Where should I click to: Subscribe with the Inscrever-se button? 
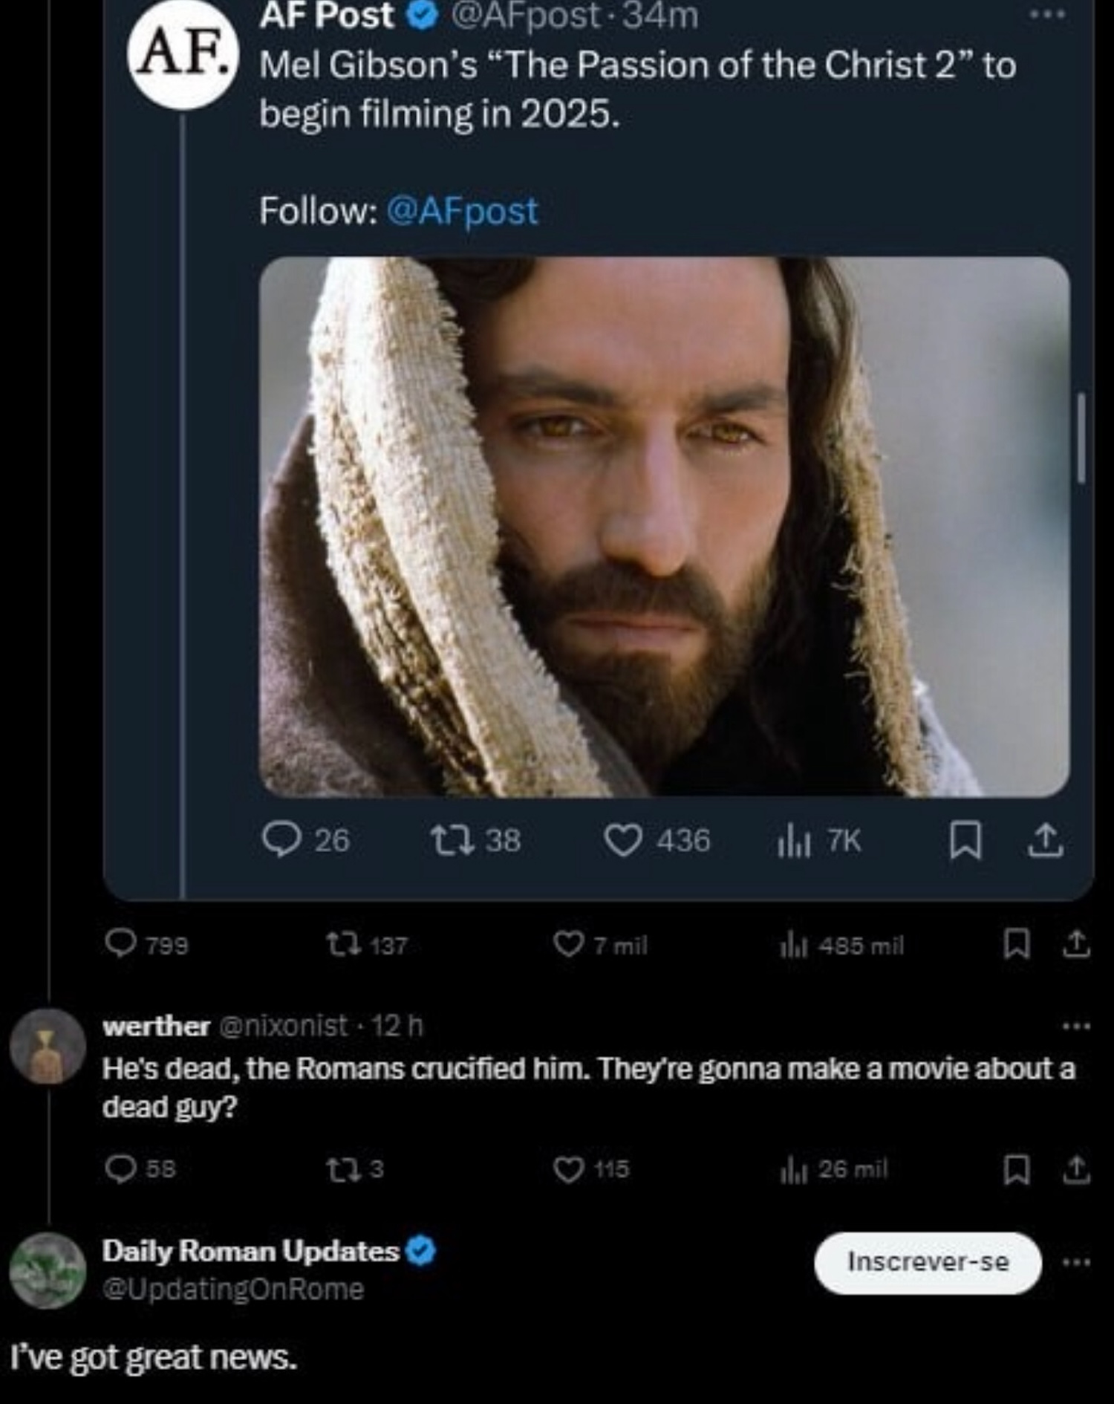point(928,1262)
